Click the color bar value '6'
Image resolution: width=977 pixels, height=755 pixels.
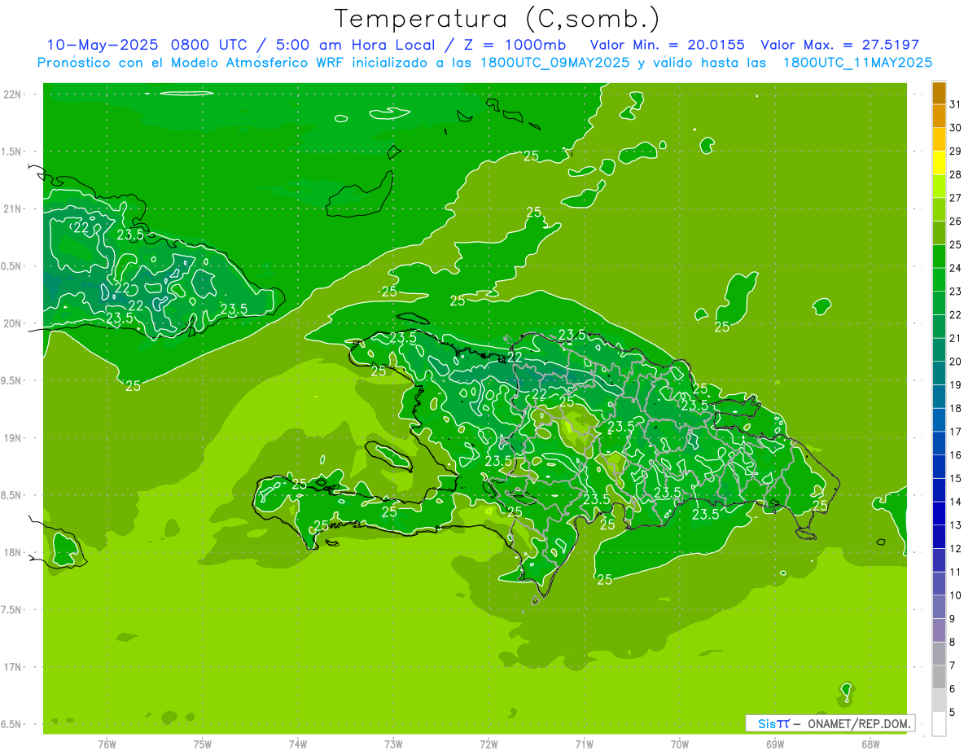953,689
